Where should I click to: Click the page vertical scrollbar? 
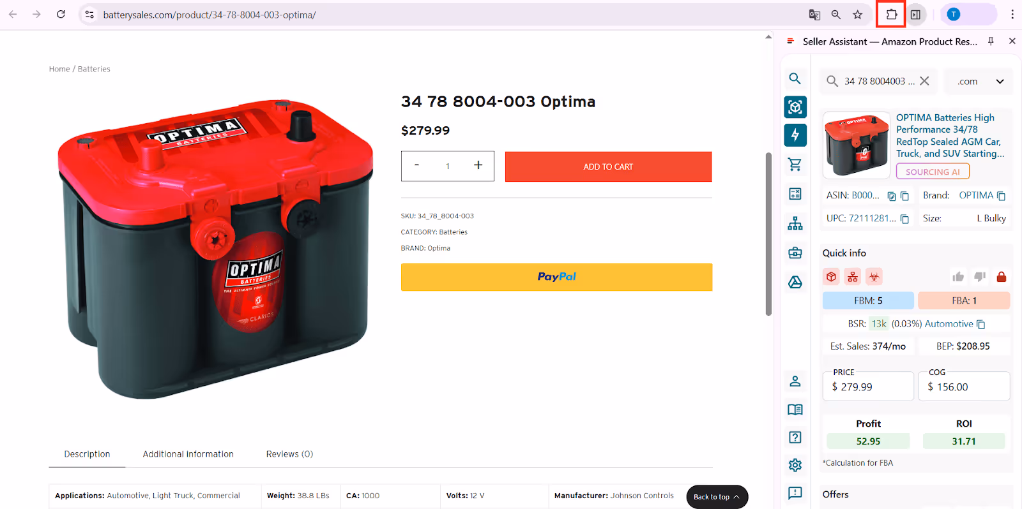768,234
